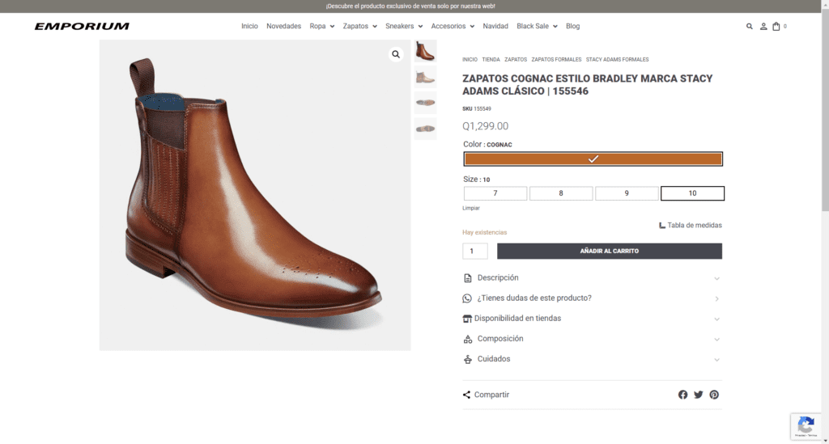Click the reCAPTCHA badge
Image resolution: width=829 pixels, height=444 pixels.
[806, 426]
